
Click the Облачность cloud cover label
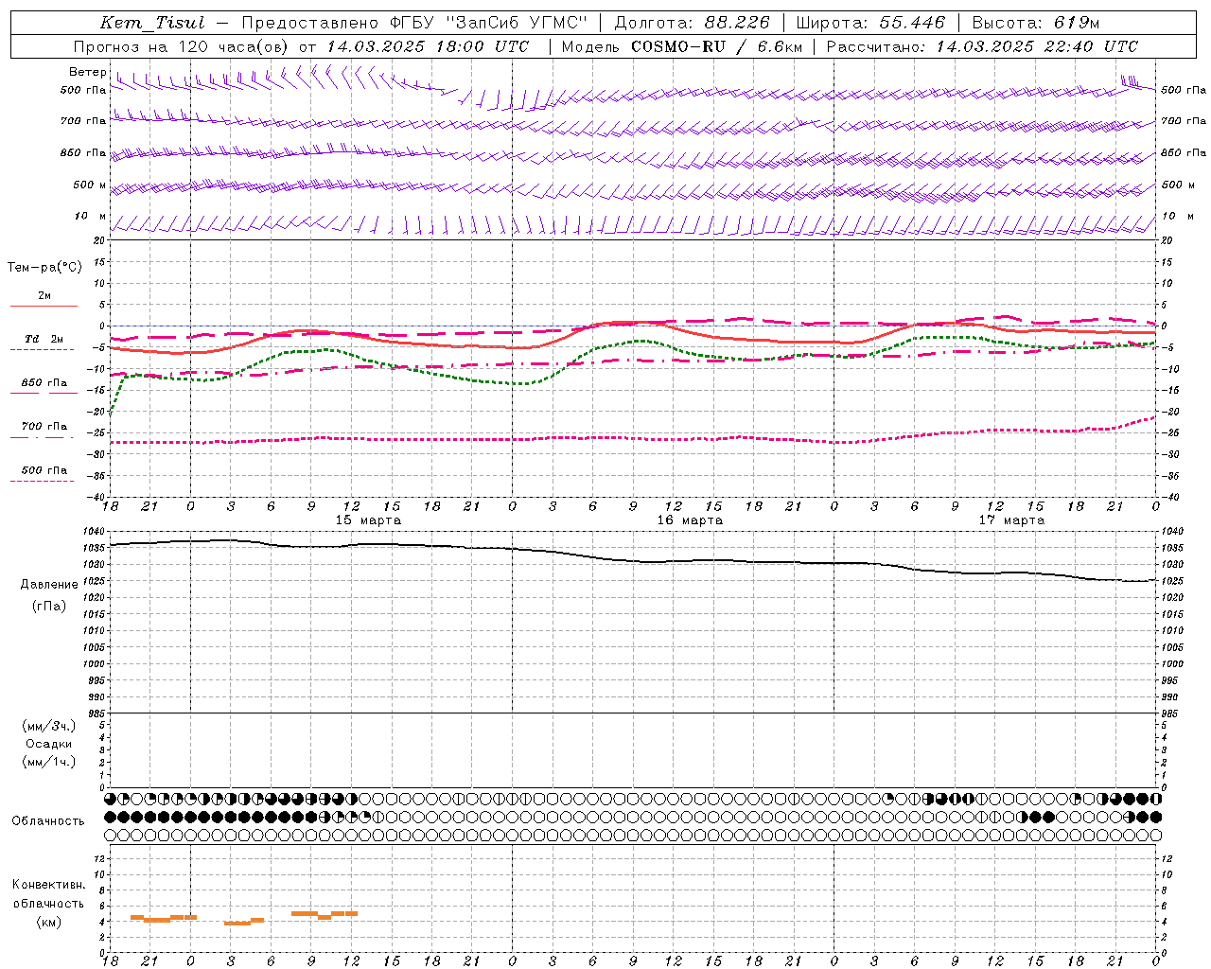click(48, 820)
